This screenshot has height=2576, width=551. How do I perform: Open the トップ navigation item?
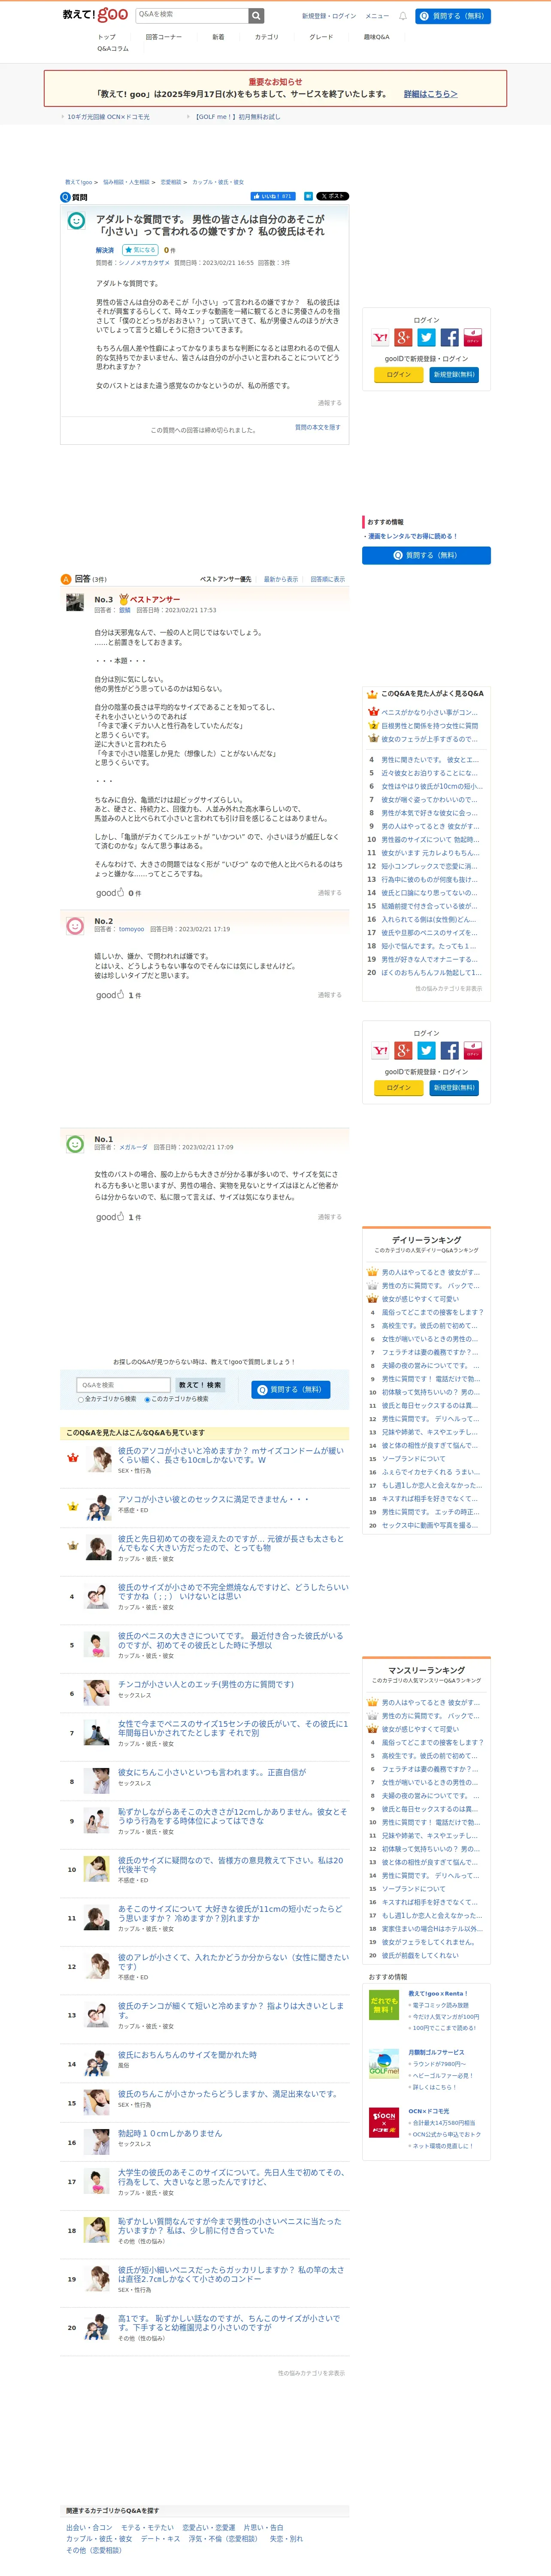pyautogui.click(x=107, y=37)
